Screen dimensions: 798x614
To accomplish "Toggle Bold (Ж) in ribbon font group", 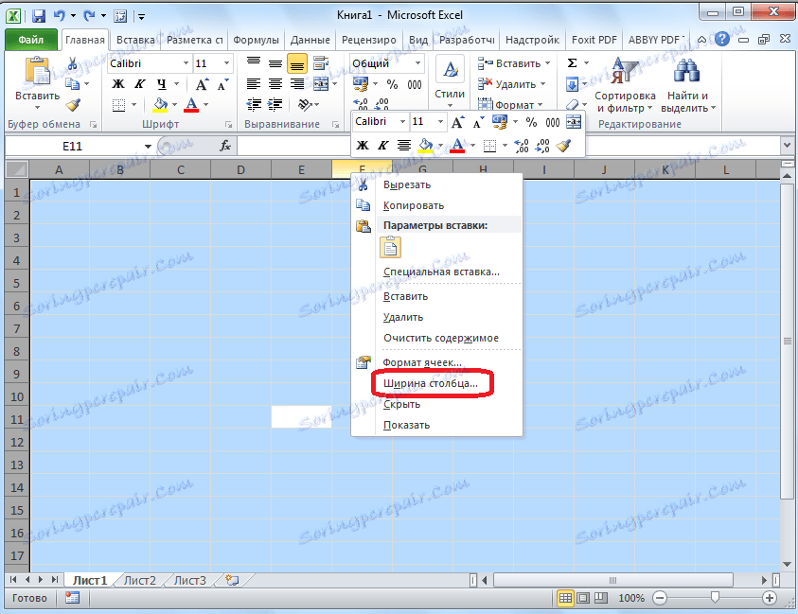I will pyautogui.click(x=118, y=84).
